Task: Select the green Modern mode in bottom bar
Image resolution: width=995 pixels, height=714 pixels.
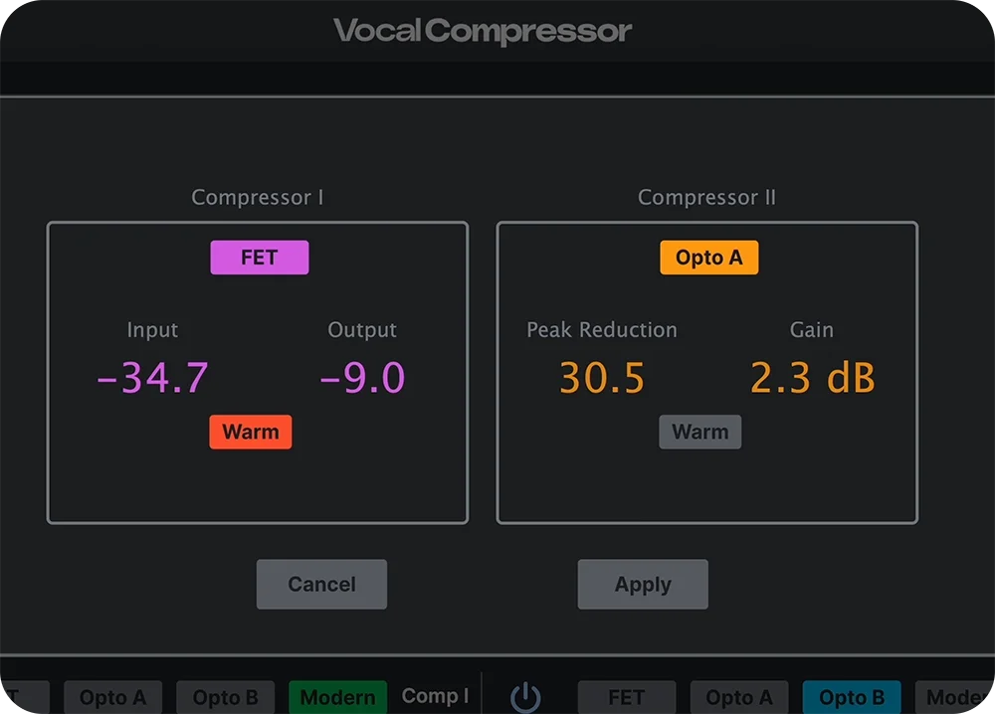Action: pos(337,697)
